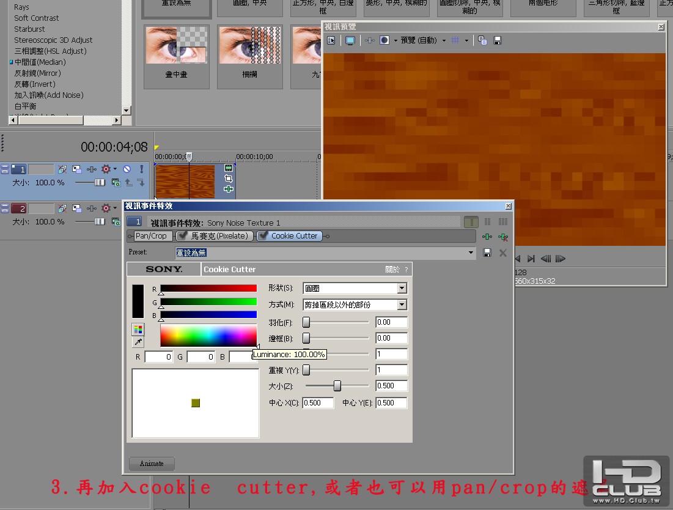This screenshot has width=673, height=510.
Task: Open the plug-in chain button
Action: point(487,237)
